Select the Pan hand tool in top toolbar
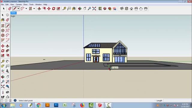Screen dimensions: 192x108 click(85, 9)
